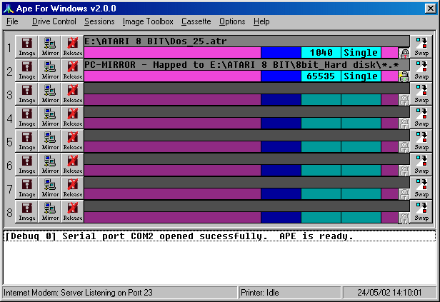Expand the Cassette menu
Viewport: 440px width, 302px height.
click(x=196, y=22)
